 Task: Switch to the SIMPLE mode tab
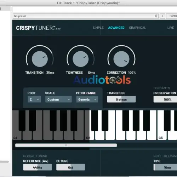[x=98, y=28]
